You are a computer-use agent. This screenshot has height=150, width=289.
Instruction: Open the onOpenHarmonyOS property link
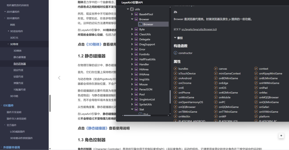(191, 102)
